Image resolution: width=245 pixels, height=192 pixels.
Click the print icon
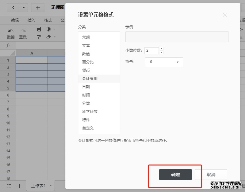click(39, 29)
